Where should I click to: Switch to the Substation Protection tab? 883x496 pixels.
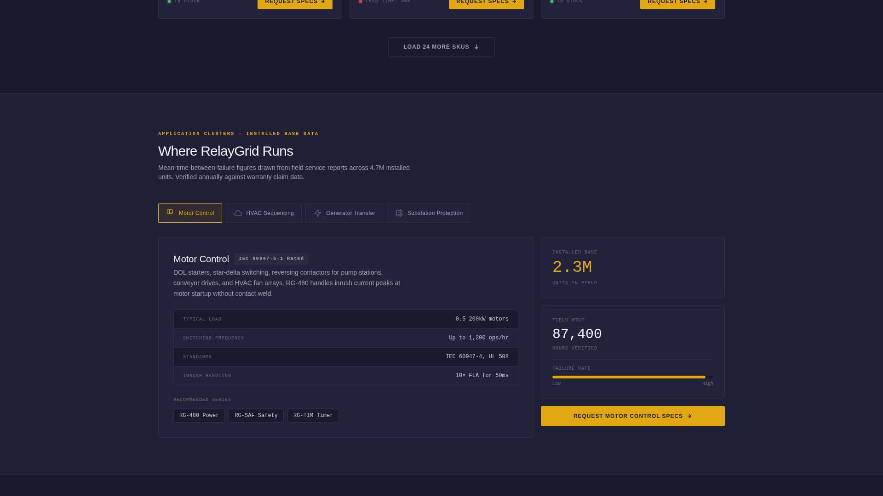click(428, 213)
